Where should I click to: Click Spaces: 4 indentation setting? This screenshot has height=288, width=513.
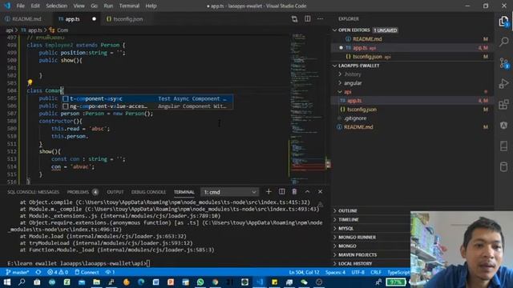coord(335,272)
